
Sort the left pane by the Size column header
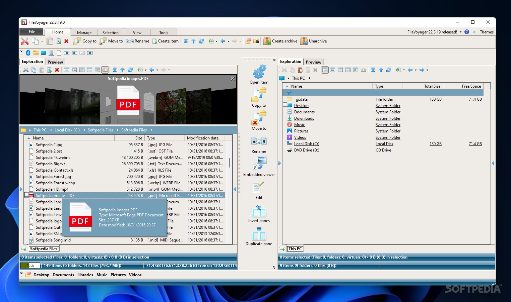(129, 138)
